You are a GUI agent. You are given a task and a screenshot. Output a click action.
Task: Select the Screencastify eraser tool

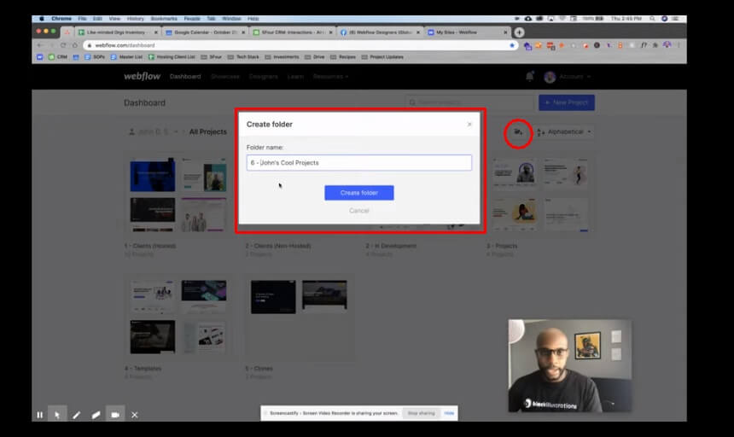pyautogui.click(x=96, y=415)
